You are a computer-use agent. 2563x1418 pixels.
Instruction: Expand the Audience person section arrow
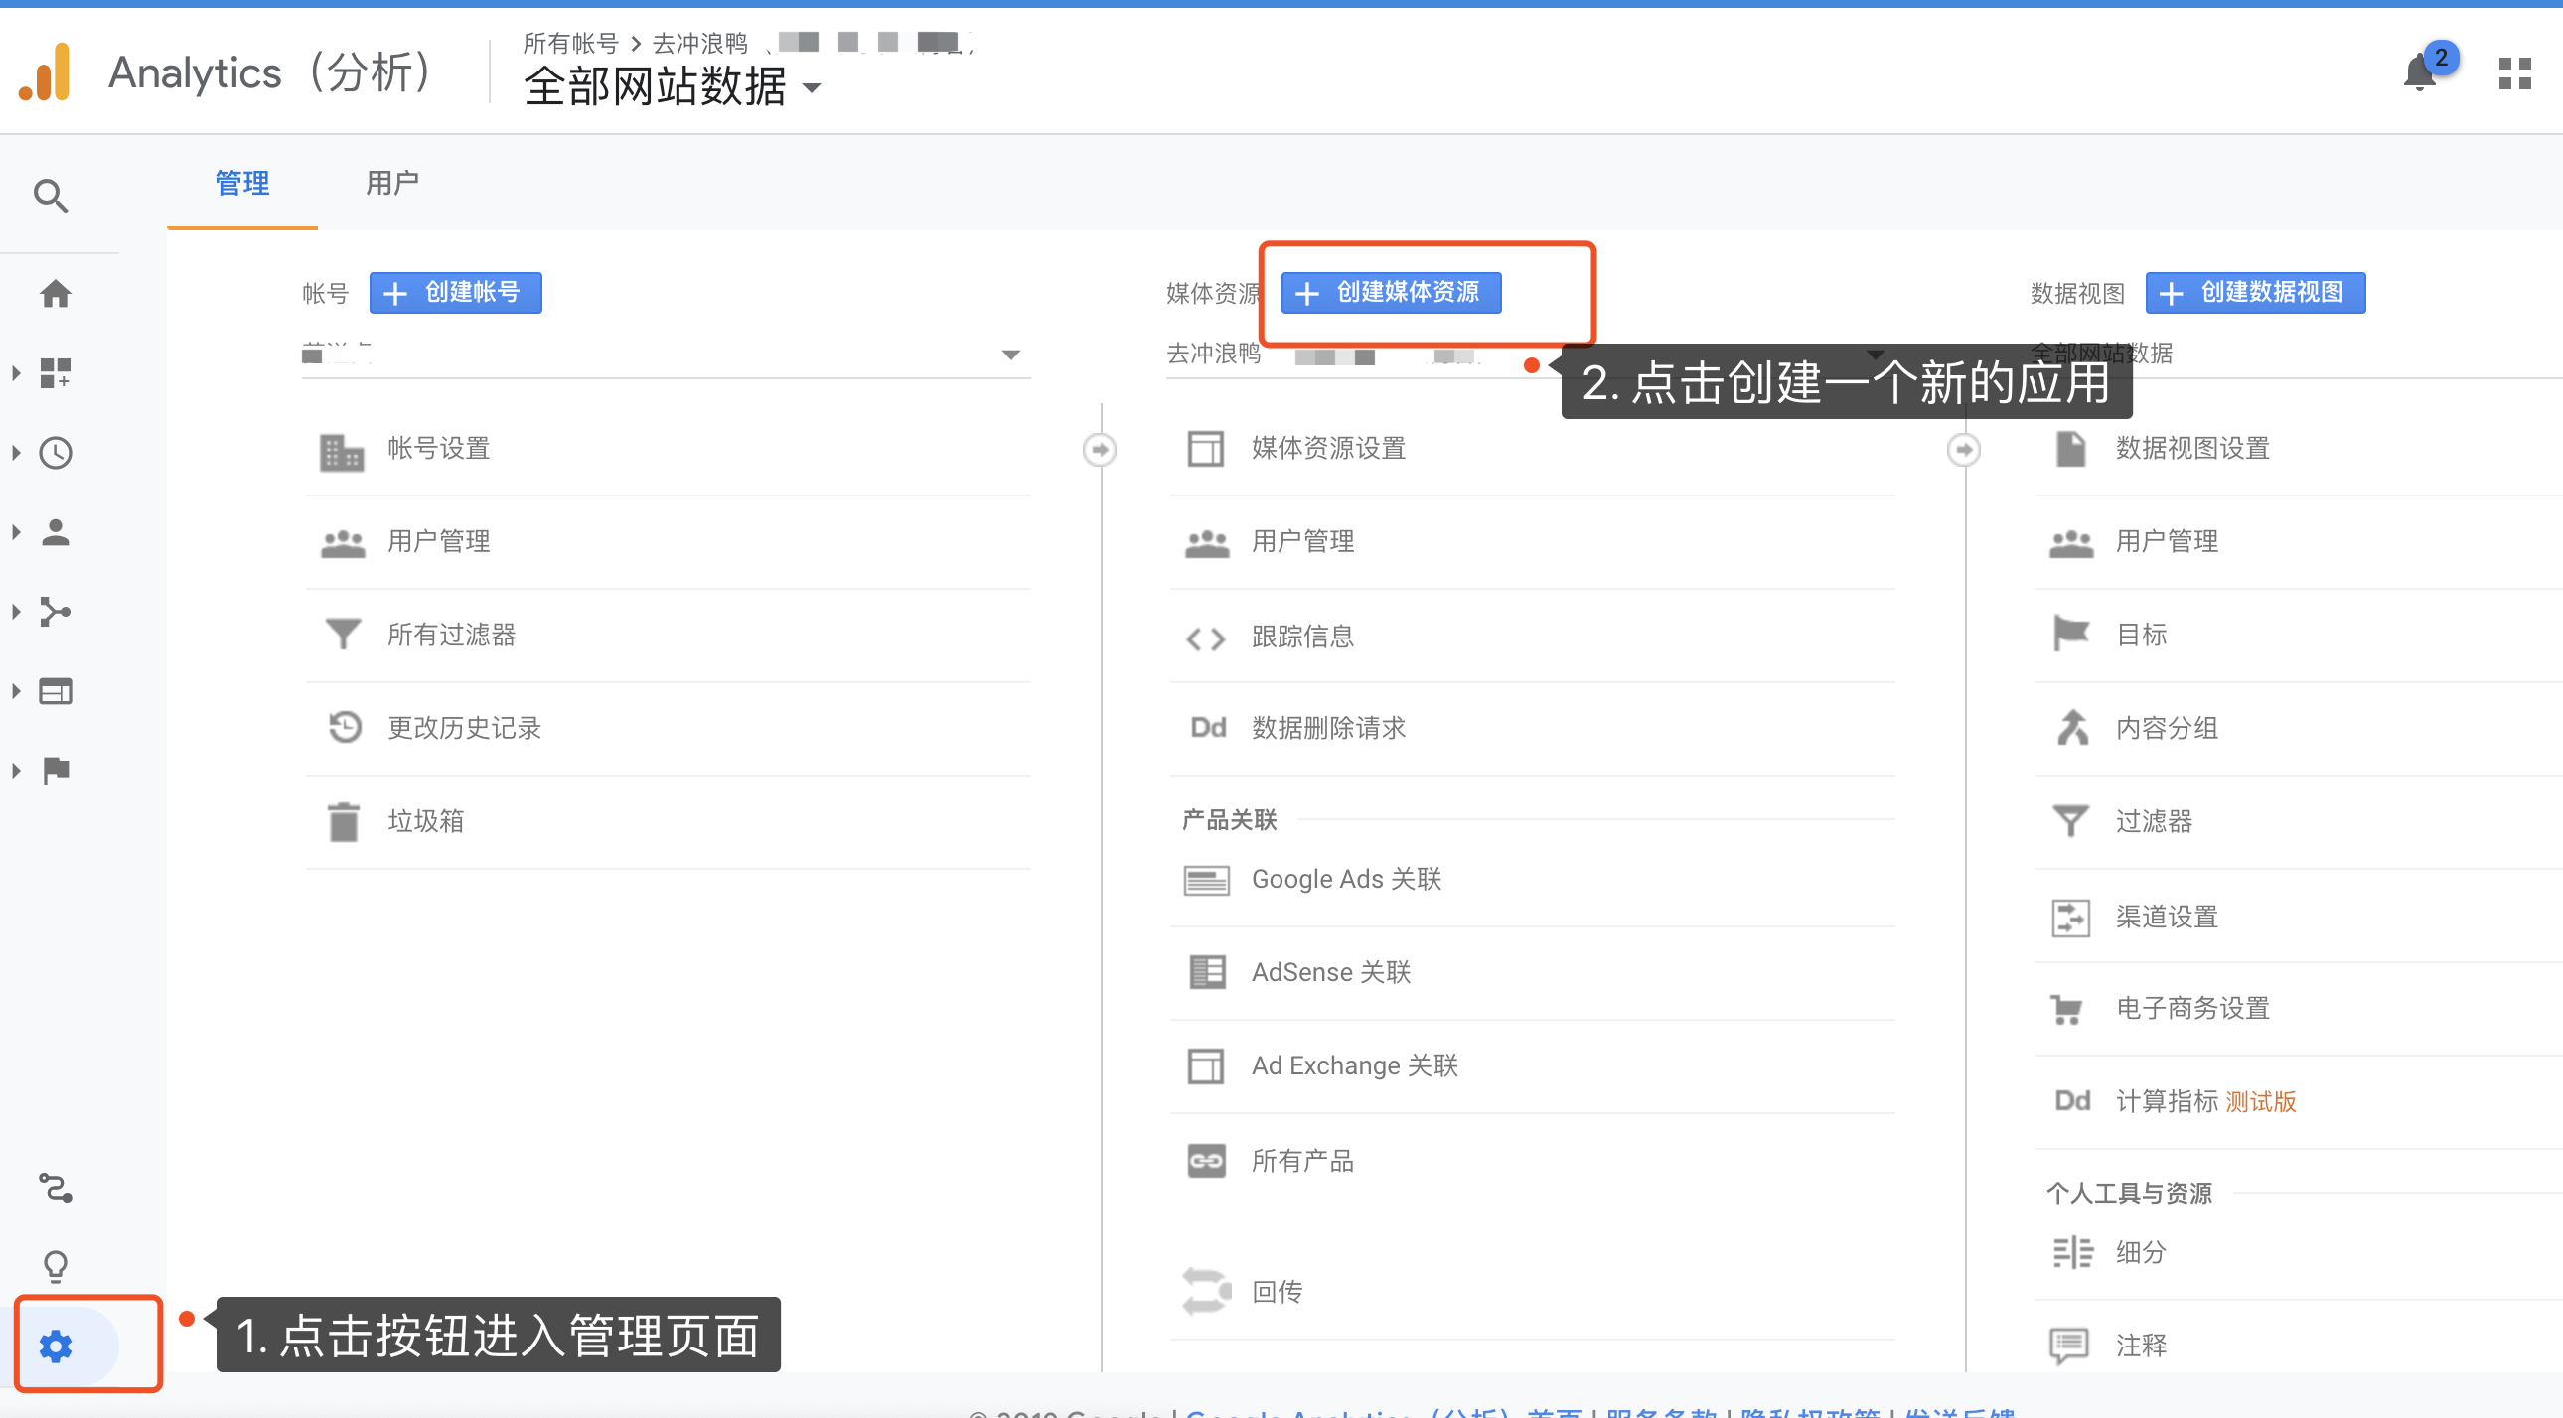pyautogui.click(x=16, y=533)
